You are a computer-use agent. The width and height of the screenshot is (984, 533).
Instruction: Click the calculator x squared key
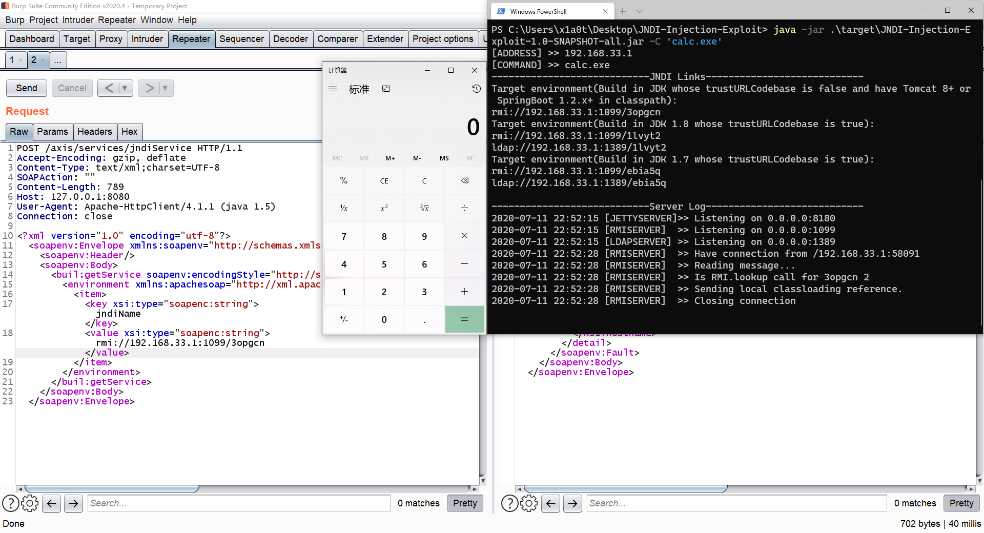pyautogui.click(x=384, y=208)
